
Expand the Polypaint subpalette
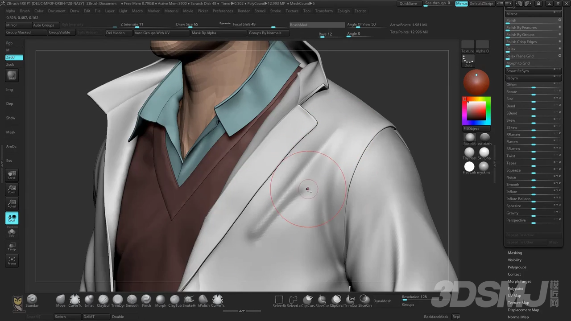click(x=515, y=288)
